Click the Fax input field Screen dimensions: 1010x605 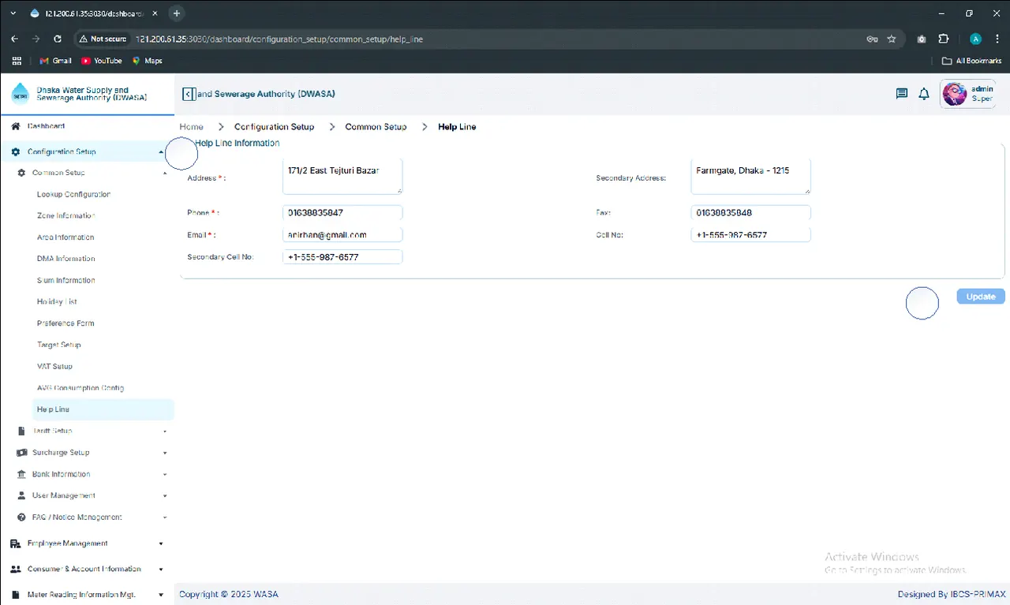(750, 213)
